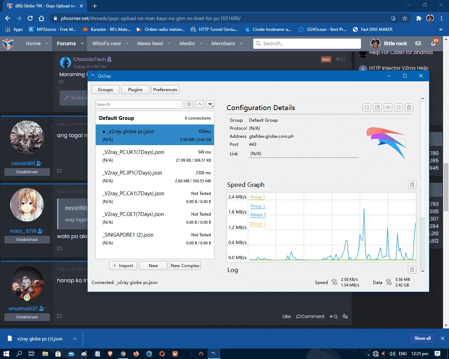Clear the Speed Graph with its trash icon

pos(412,184)
